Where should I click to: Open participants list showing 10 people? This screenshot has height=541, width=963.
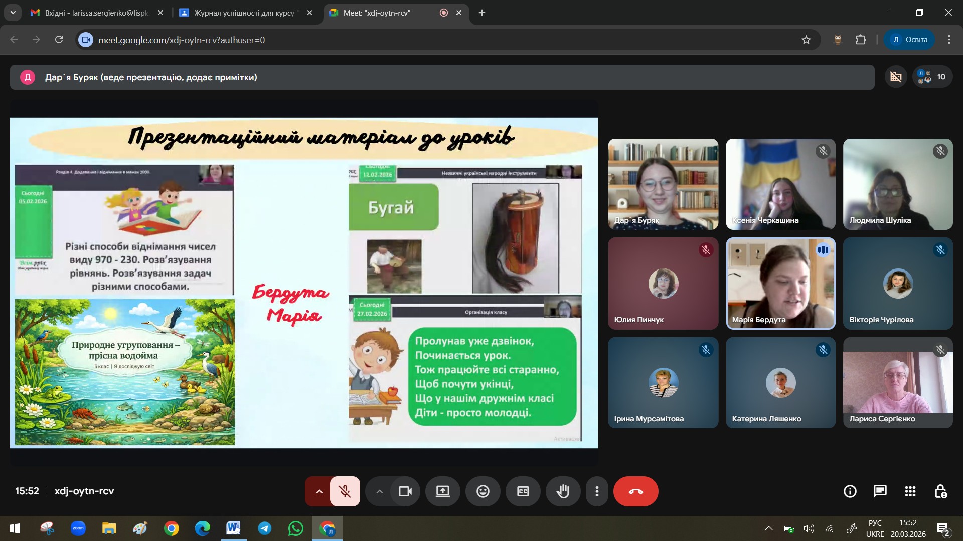(x=932, y=77)
